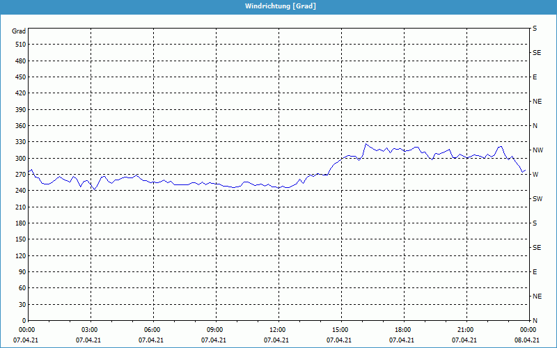This screenshot has height=348, width=557.
Task: Click the 0 degree y-axis label
Action: pyautogui.click(x=24, y=321)
